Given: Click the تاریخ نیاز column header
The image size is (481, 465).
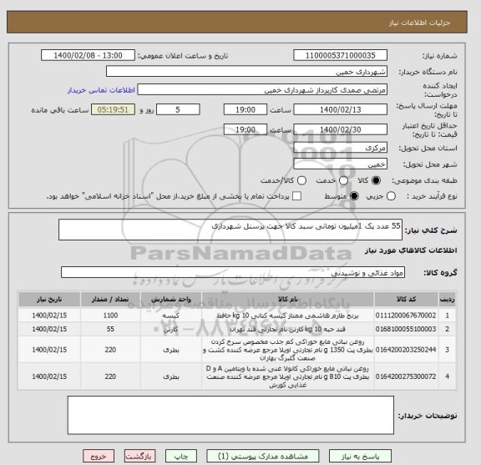Looking at the screenshot, I should tap(49, 300).
